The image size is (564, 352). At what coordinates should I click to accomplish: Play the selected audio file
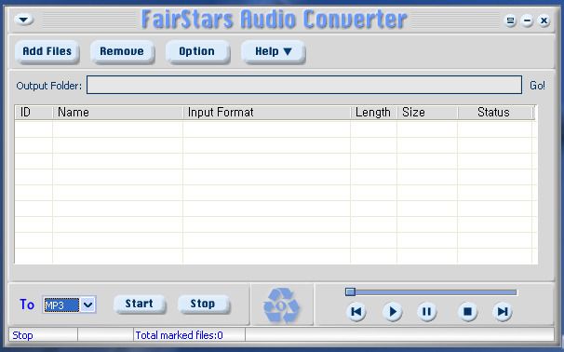(392, 312)
